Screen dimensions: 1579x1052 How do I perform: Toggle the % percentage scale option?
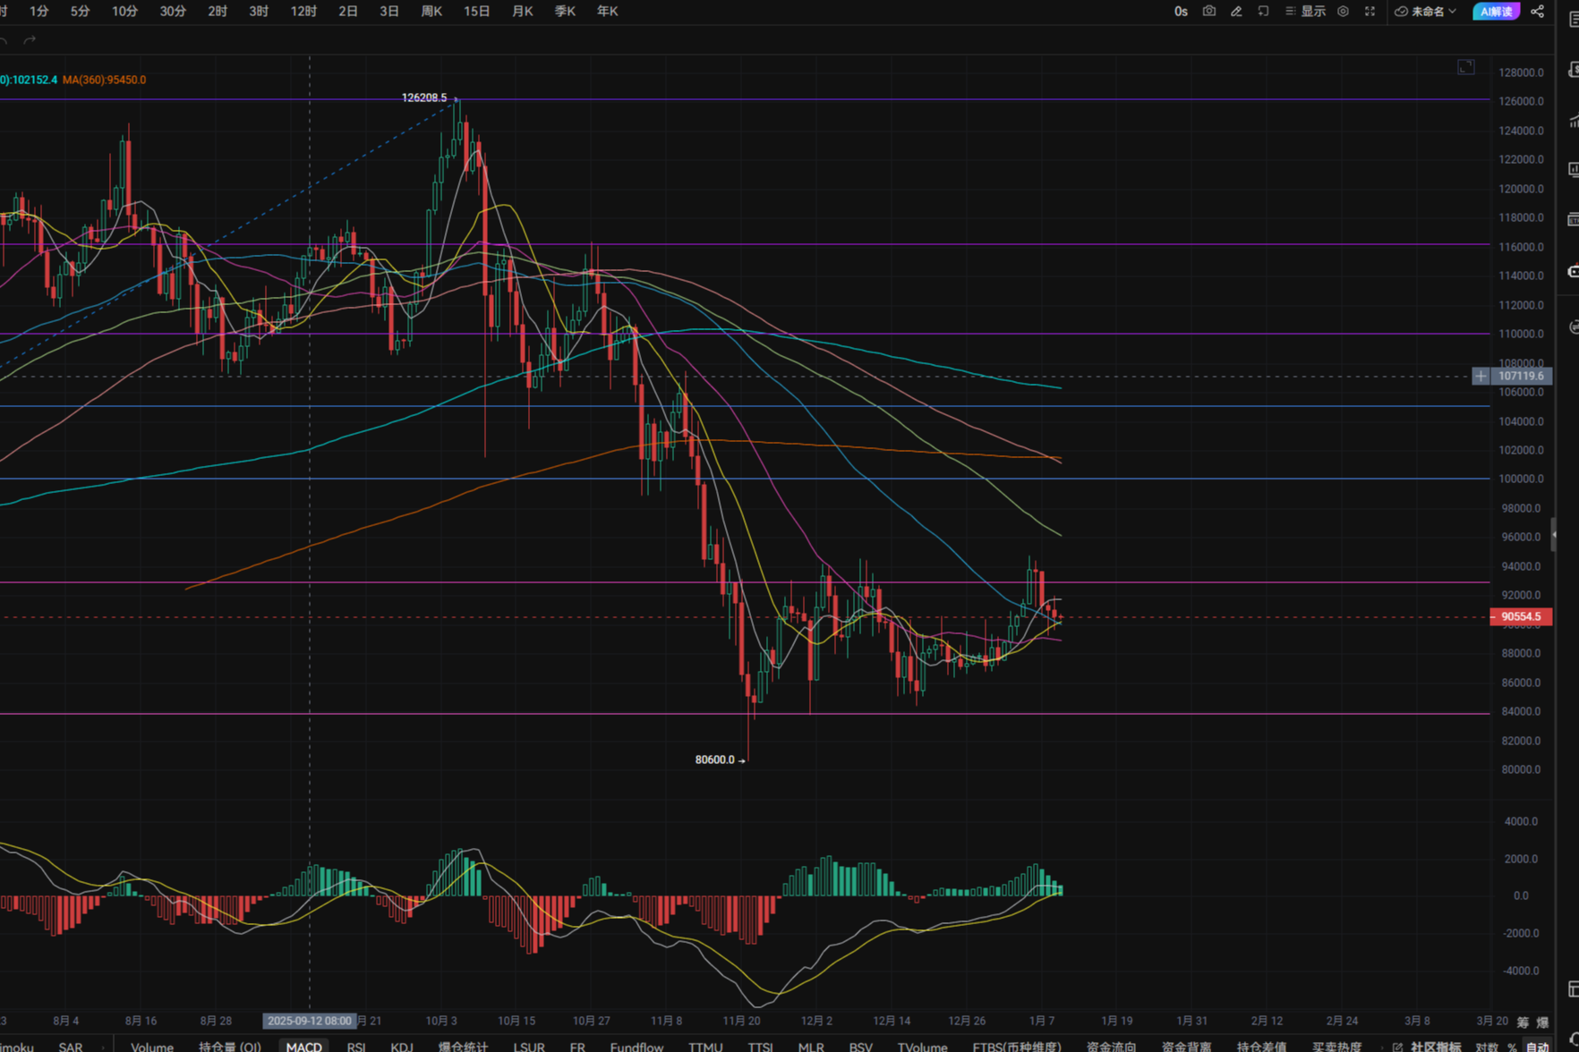pyautogui.click(x=1512, y=1047)
